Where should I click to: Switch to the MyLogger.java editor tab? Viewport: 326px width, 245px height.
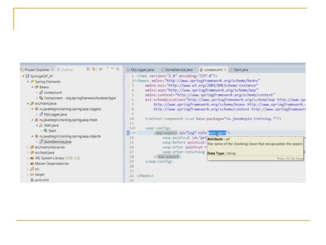pyautogui.click(x=140, y=70)
